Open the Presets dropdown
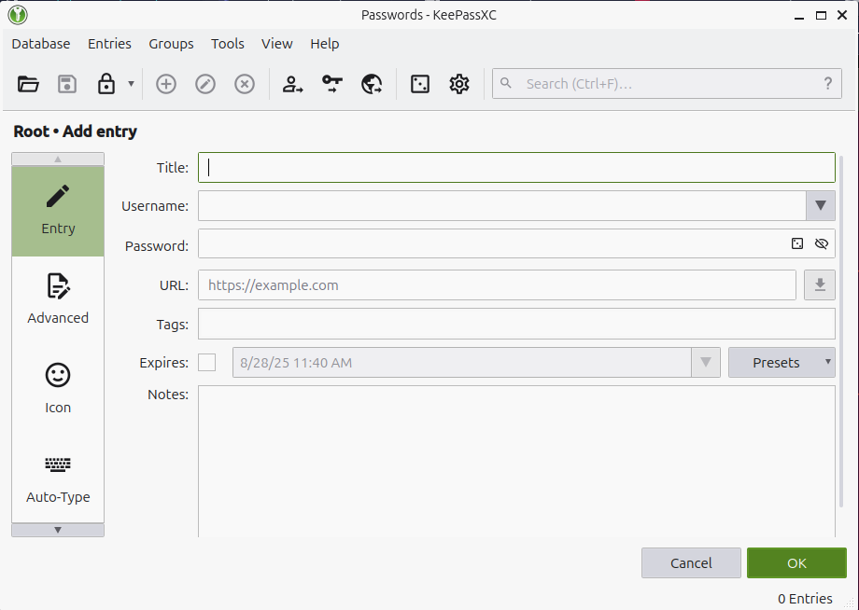The width and height of the screenshot is (859, 610). (x=781, y=363)
